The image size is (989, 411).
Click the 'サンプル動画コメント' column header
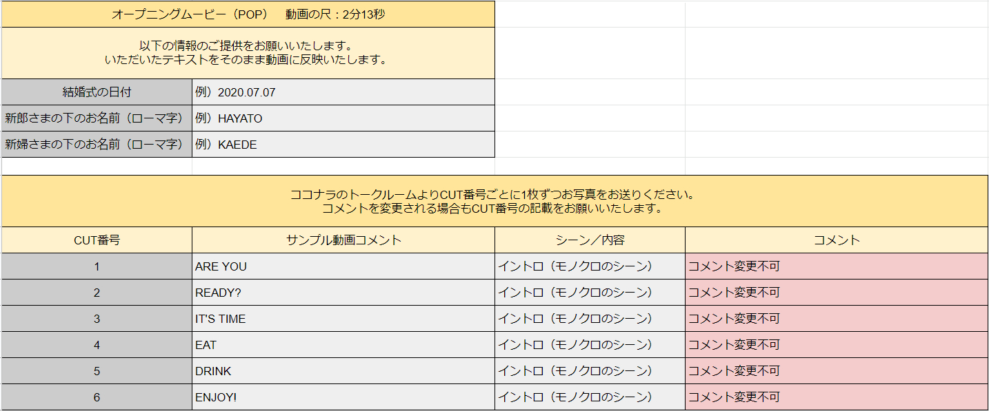pyautogui.click(x=343, y=240)
